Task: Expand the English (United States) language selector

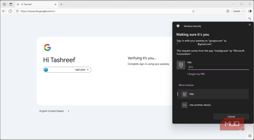Action: pyautogui.click(x=54, y=111)
